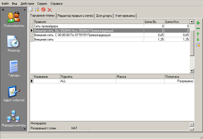Open the Маршрутизаторы network icon
203x139 pixels.
coord(14,116)
